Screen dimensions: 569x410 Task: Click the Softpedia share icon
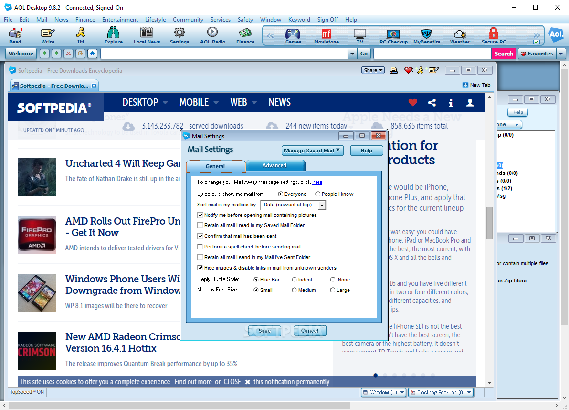(x=432, y=103)
